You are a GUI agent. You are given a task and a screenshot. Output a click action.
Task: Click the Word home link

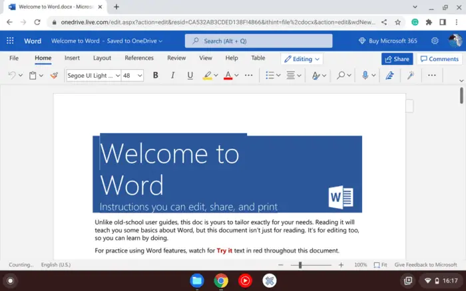click(33, 41)
